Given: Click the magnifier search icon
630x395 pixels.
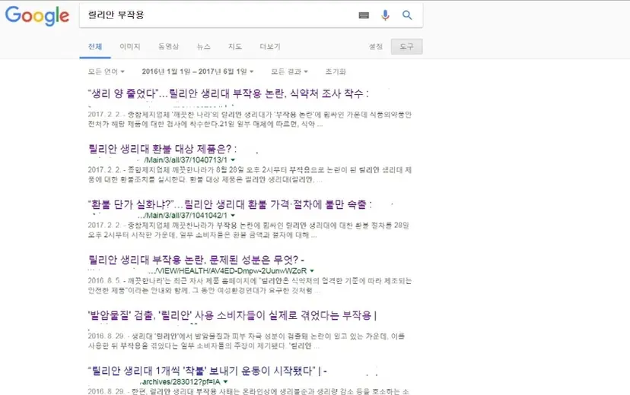Looking at the screenshot, I should (407, 15).
